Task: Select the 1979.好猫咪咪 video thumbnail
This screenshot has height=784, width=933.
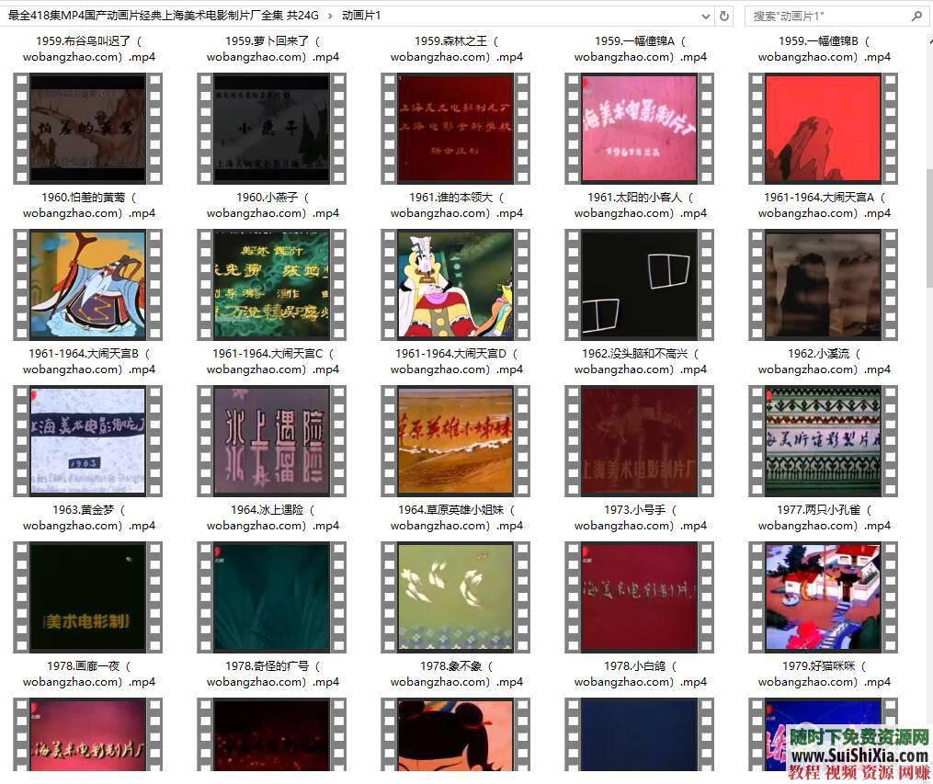Action: click(823, 597)
